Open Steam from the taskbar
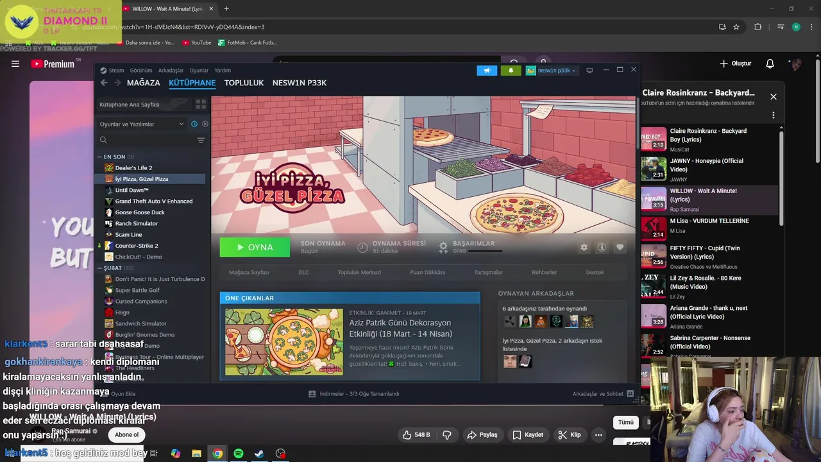Viewport: 821px width, 462px height. pos(259,454)
